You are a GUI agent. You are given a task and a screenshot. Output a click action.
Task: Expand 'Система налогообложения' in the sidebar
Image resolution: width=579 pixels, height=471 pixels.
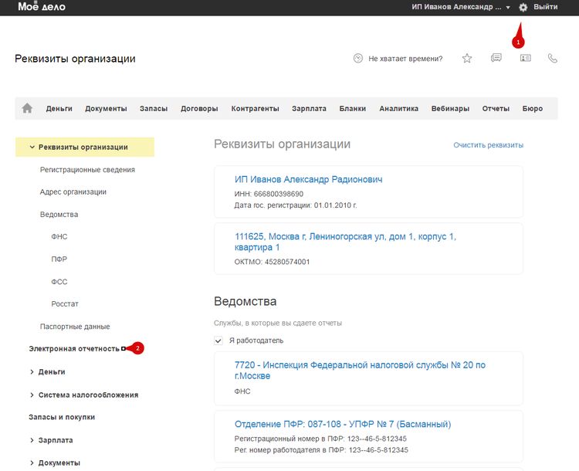32,395
